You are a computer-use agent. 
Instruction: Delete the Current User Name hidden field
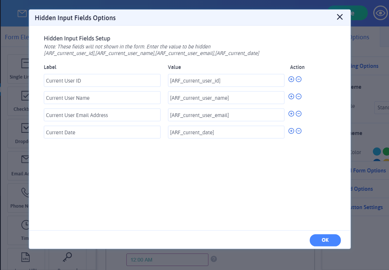(x=299, y=96)
